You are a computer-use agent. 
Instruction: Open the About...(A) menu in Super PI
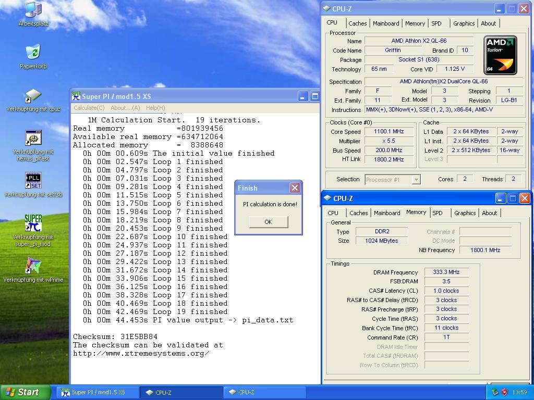coord(125,108)
